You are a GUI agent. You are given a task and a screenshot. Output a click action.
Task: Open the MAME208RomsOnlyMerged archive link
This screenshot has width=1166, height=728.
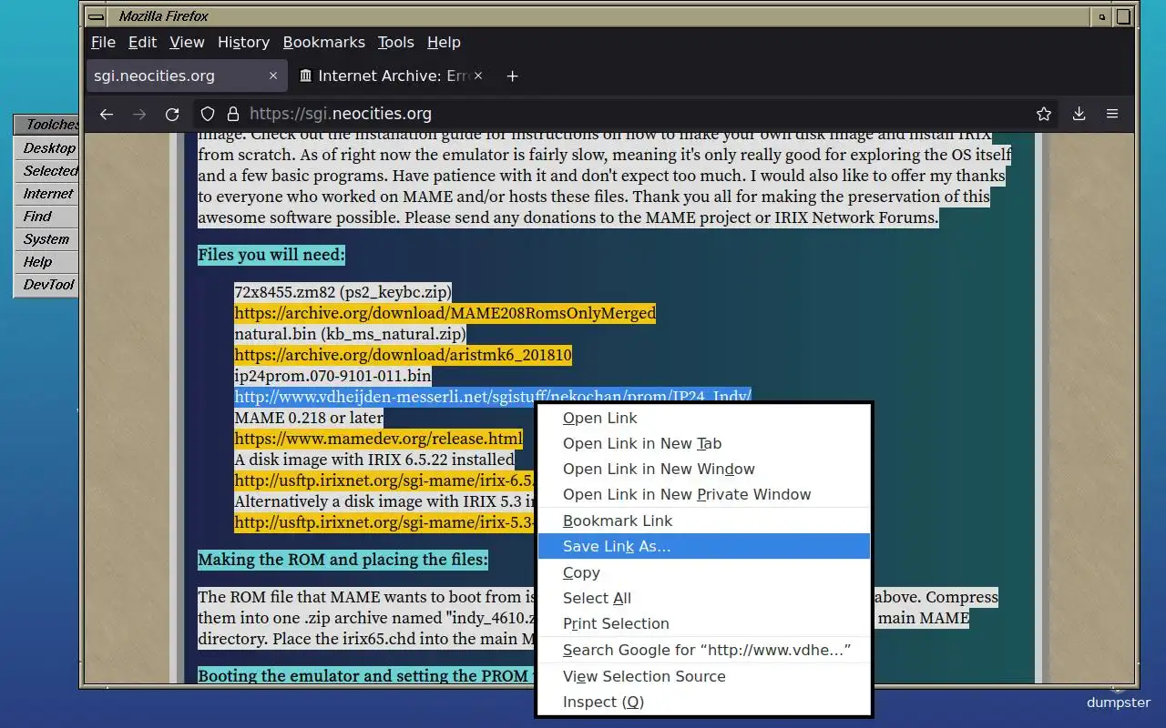click(445, 313)
